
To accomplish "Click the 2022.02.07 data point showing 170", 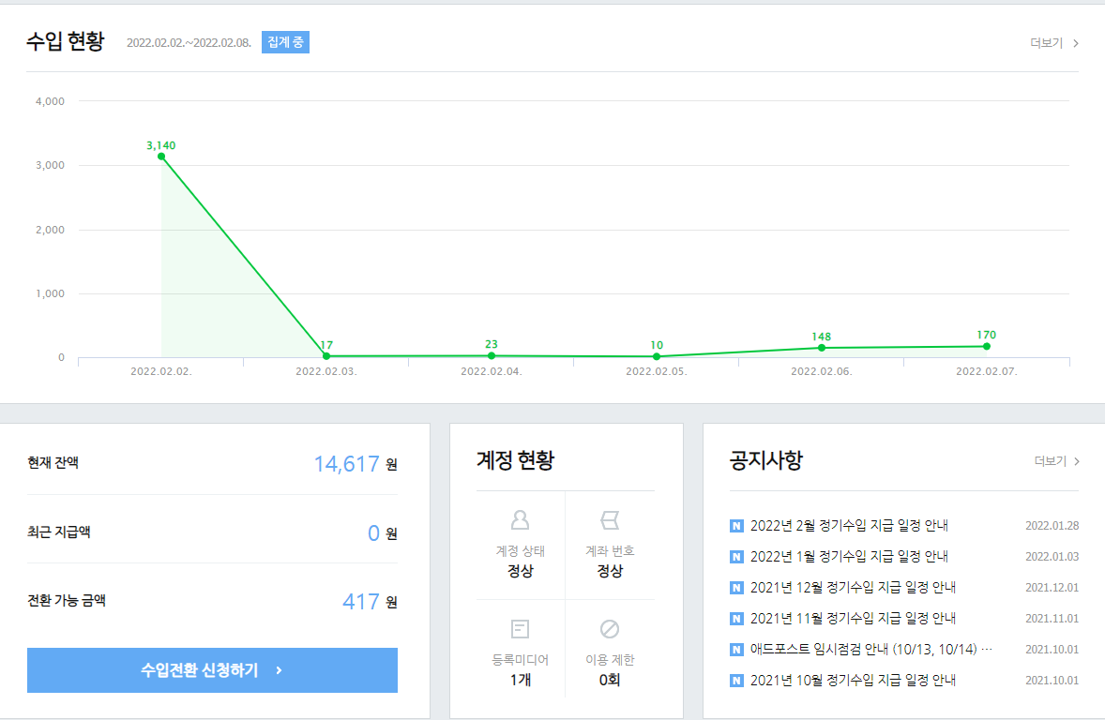I will point(986,347).
